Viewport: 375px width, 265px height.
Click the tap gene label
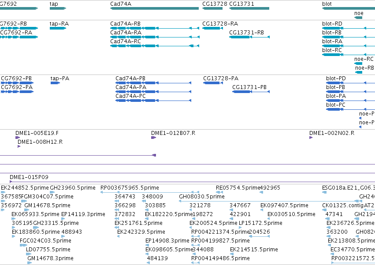[54, 4]
